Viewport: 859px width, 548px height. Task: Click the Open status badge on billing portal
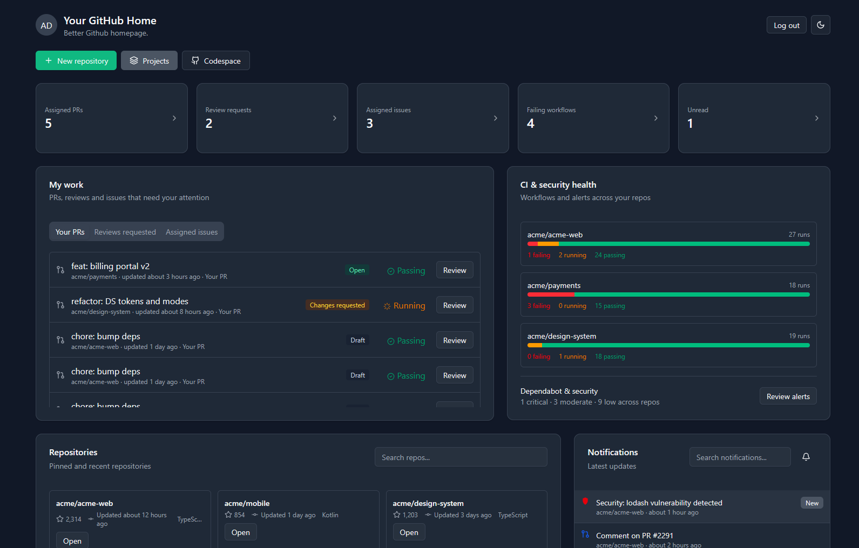coord(357,270)
